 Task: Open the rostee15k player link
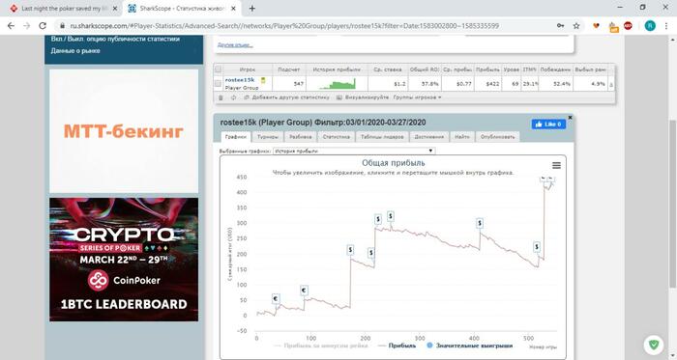240,80
